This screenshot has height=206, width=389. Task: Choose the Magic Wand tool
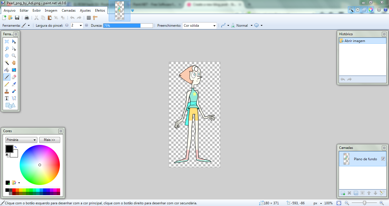[x=7, y=63]
